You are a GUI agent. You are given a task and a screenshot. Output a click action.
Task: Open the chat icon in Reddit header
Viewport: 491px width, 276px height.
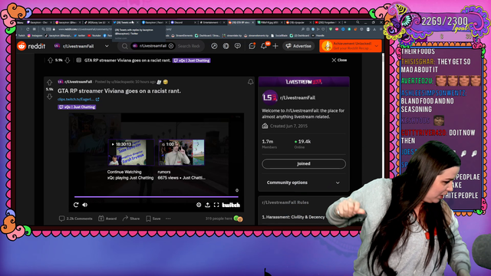[x=252, y=46]
